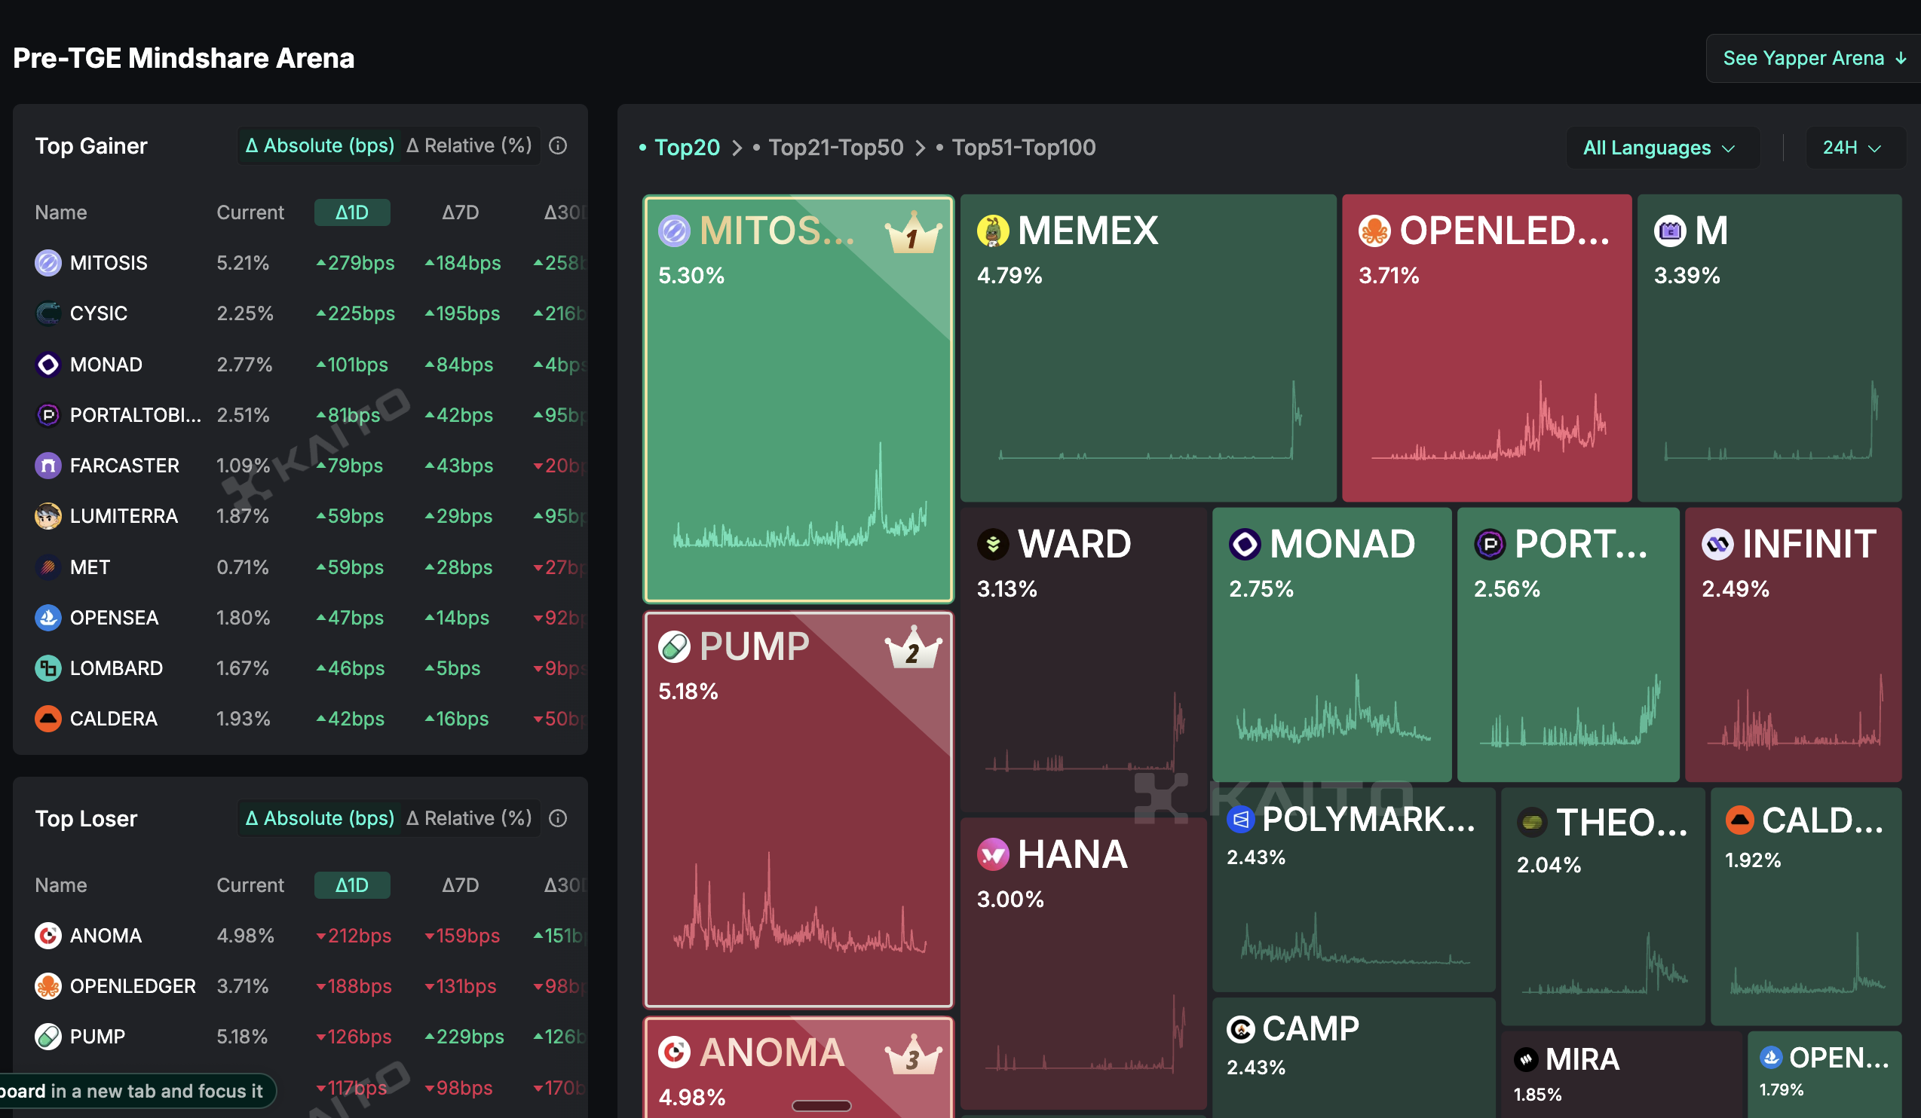Open the MITOS... treemap tile chart
Screen dimensions: 1921x1118
(799, 399)
